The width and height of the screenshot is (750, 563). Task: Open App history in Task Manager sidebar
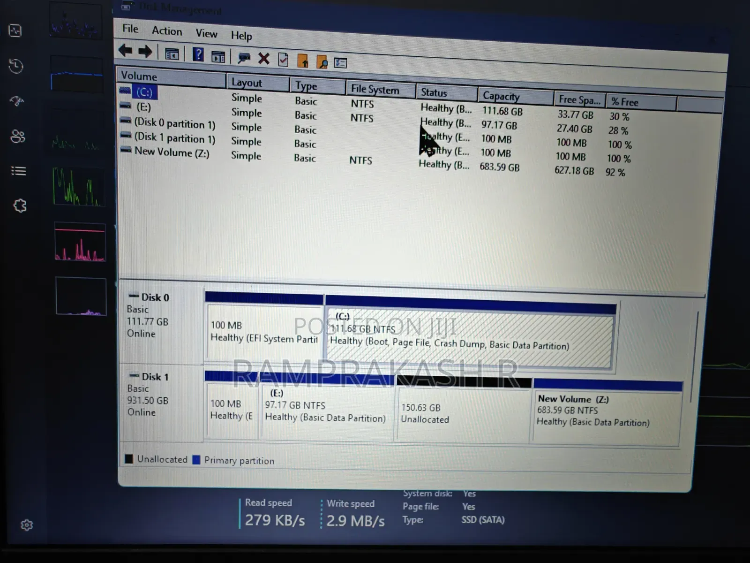16,66
